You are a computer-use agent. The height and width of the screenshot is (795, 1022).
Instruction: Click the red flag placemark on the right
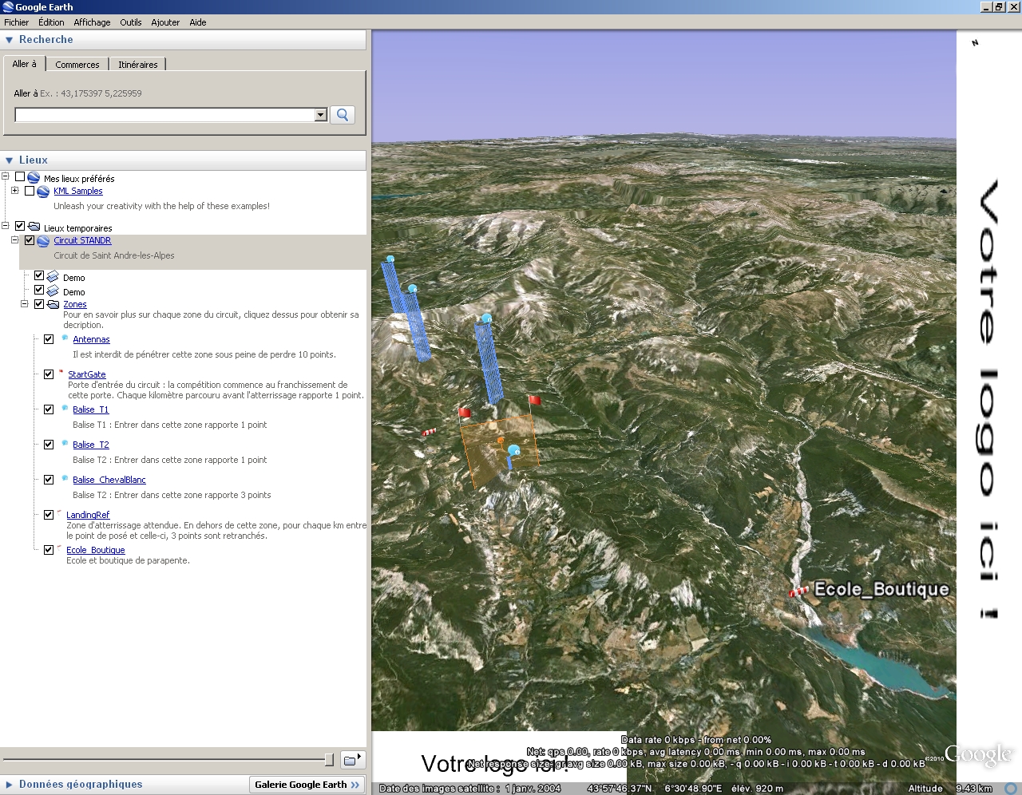click(x=534, y=400)
